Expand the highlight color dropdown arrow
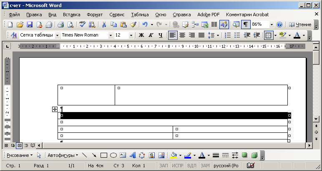 point(289,35)
